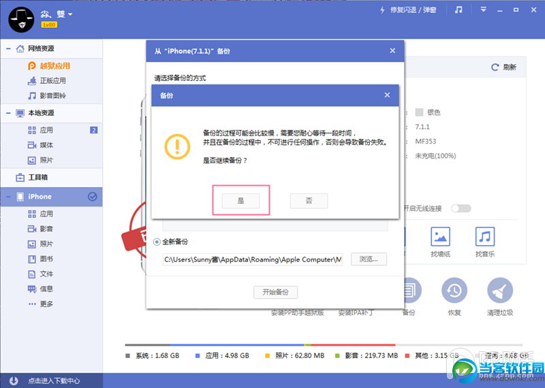Open iPhone 应用 list

point(46,214)
